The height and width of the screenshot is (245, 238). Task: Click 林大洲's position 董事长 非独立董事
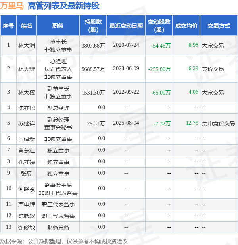(x=58, y=46)
